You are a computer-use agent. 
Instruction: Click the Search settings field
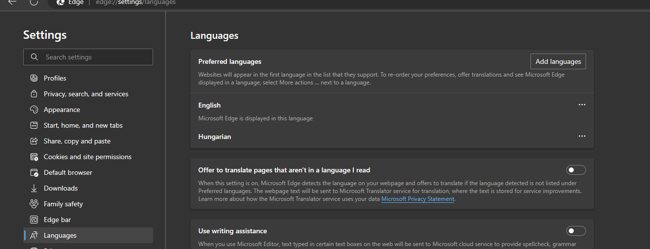pyautogui.click(x=88, y=57)
